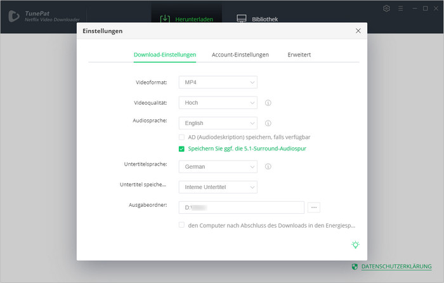Viewport: 444px width, 283px height.
Task: Close the Einstellungen dialog
Action: click(x=358, y=30)
